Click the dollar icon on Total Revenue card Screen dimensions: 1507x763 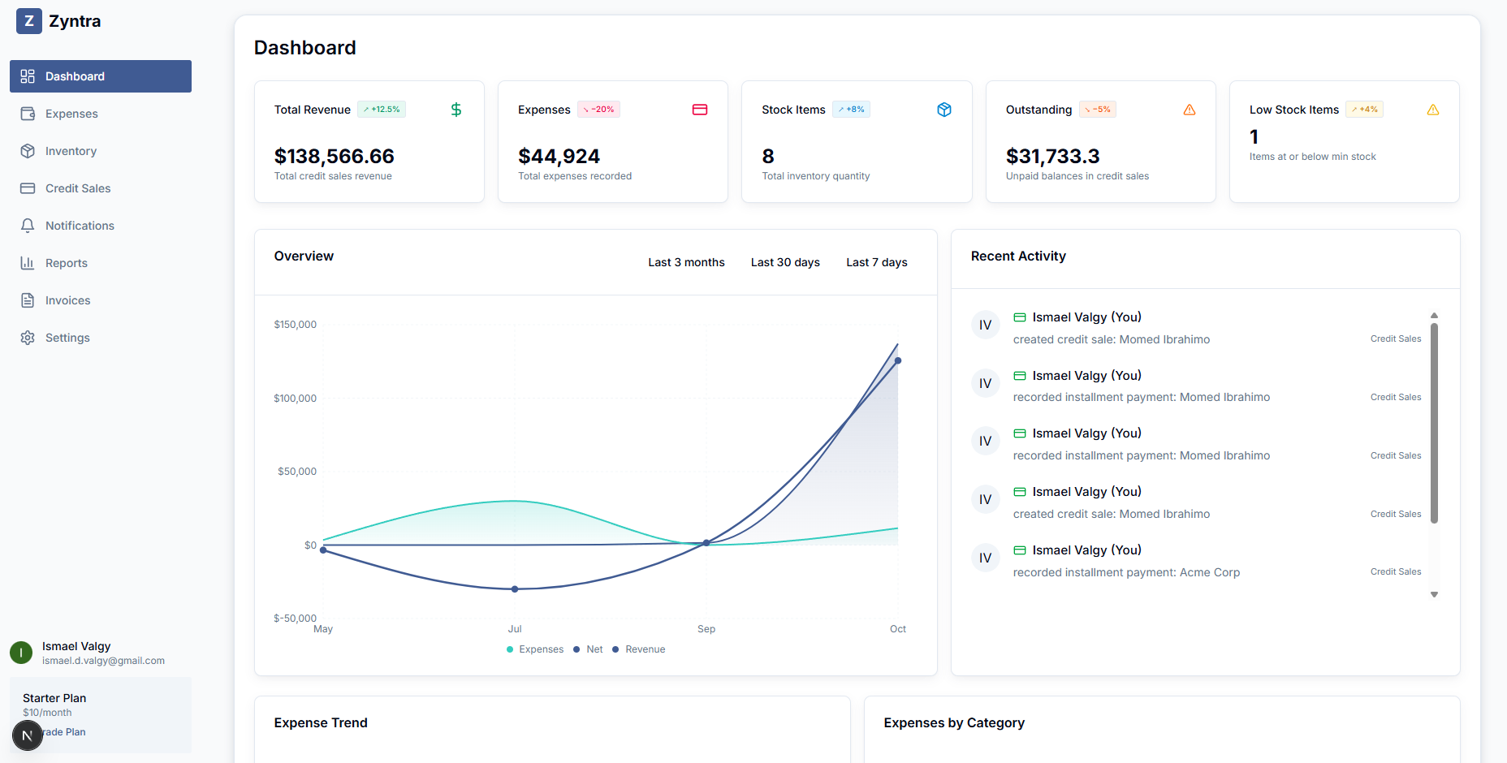456,110
